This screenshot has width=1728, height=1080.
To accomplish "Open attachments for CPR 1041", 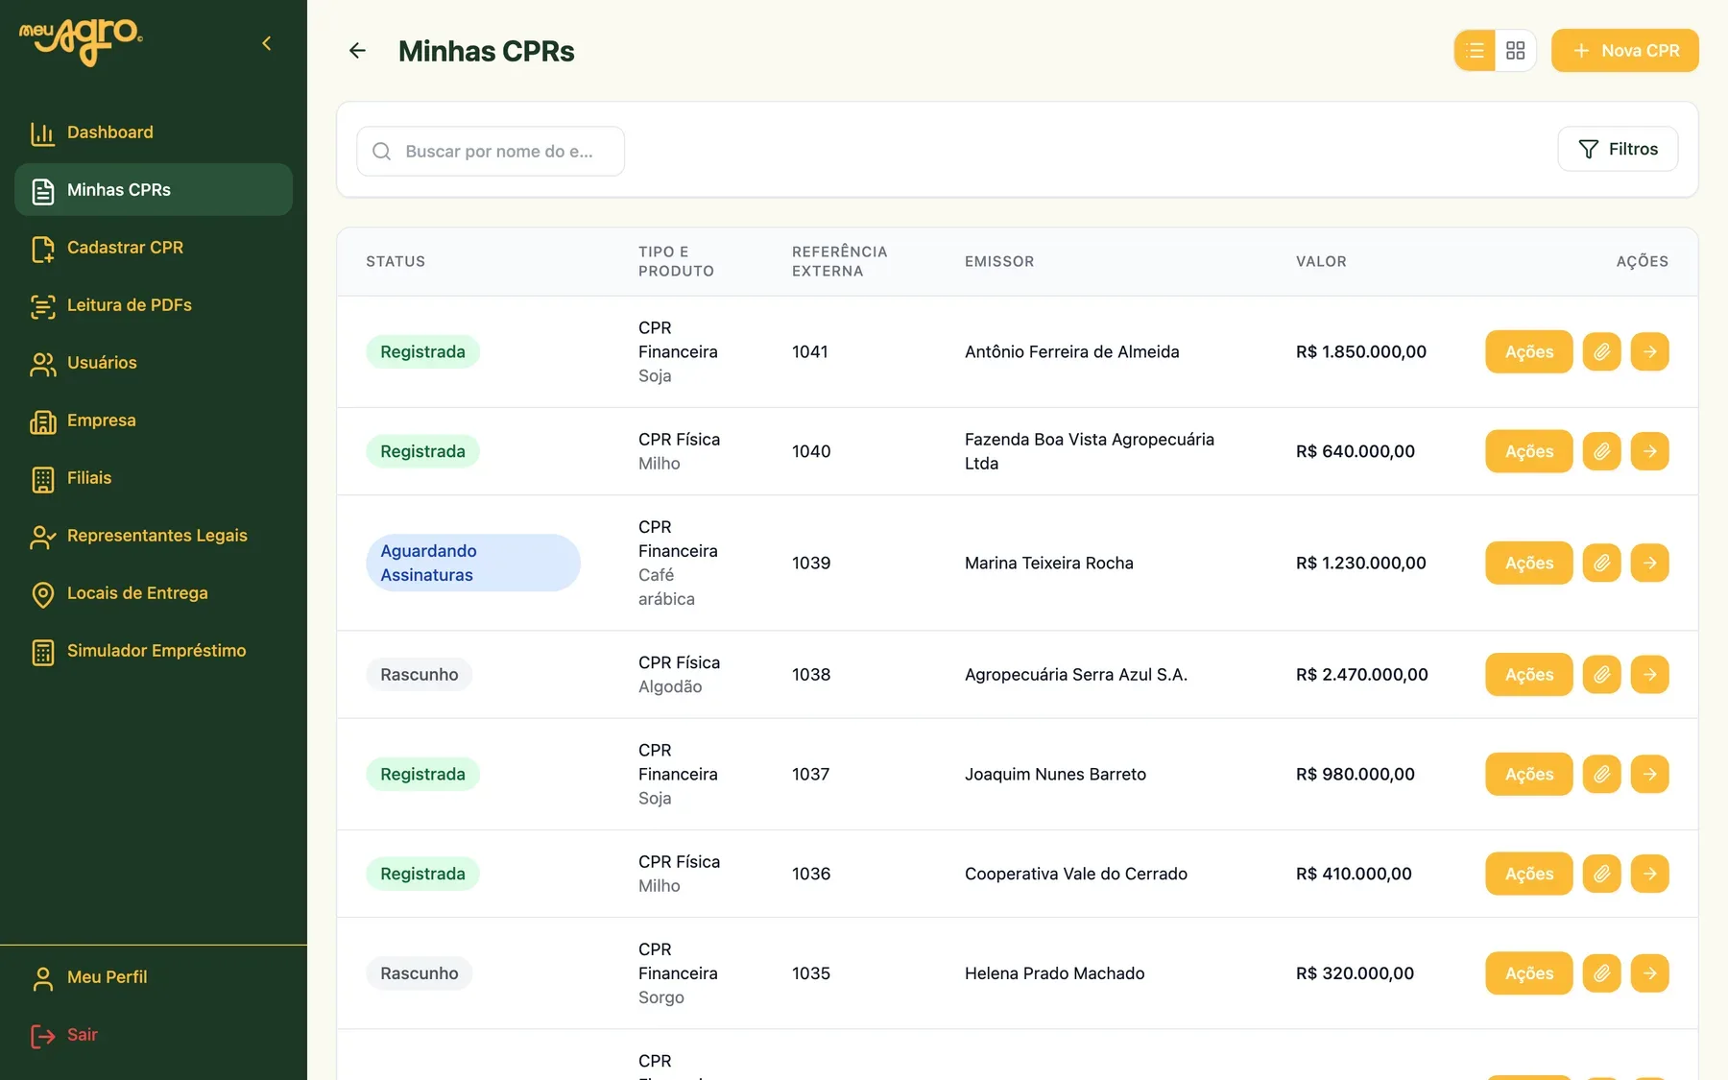I will pos(1602,351).
